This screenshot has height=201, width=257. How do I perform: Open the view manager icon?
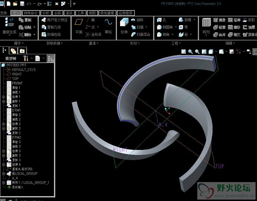pos(232,52)
